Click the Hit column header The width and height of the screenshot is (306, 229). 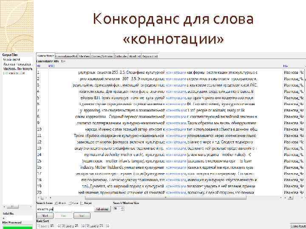tap(39, 66)
